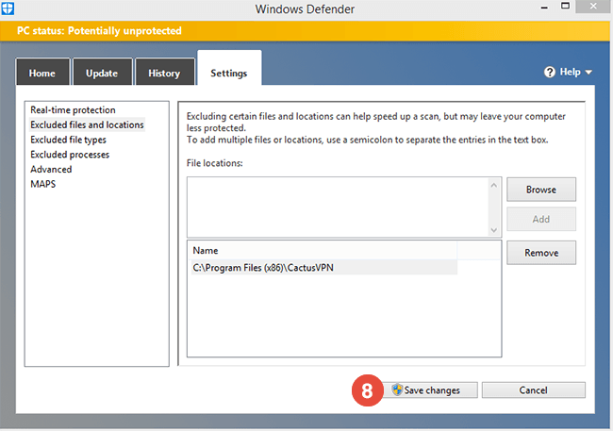The image size is (613, 431).
Task: Maximize the Windows Defender window
Action: click(x=565, y=6)
